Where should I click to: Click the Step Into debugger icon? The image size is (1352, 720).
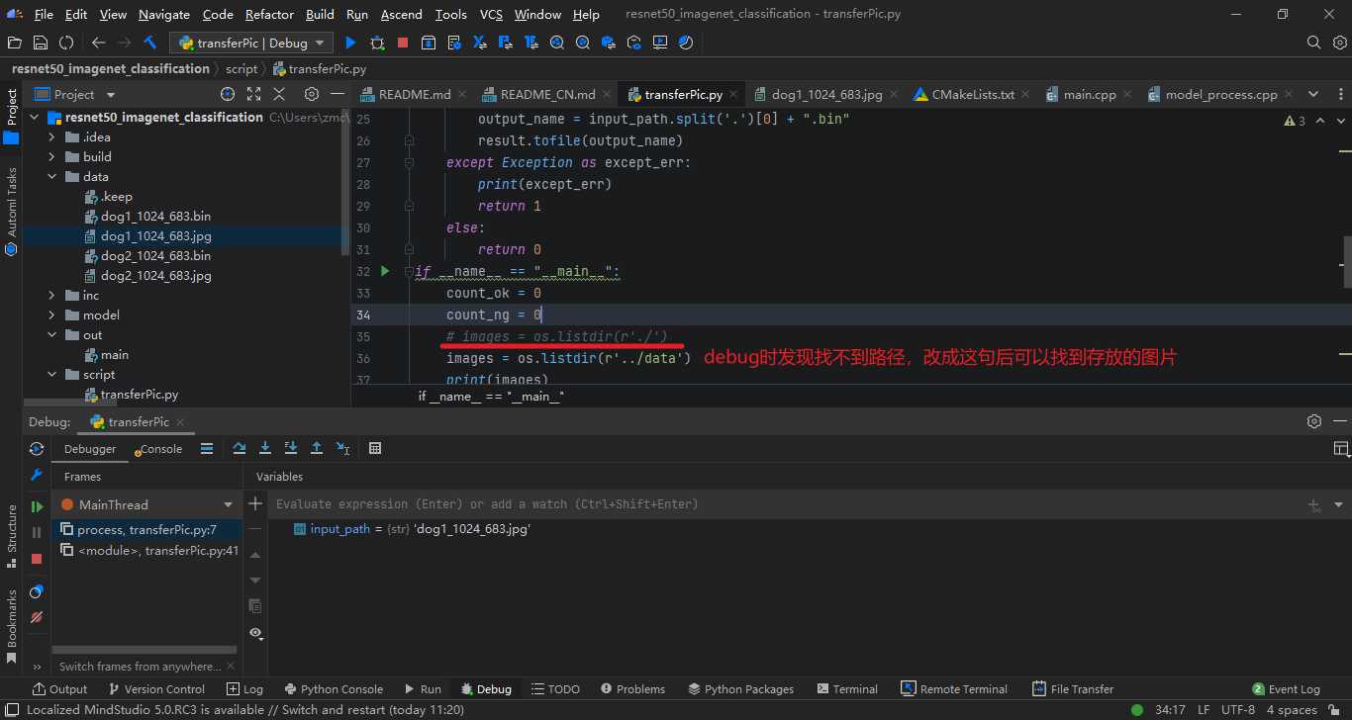[x=264, y=448]
